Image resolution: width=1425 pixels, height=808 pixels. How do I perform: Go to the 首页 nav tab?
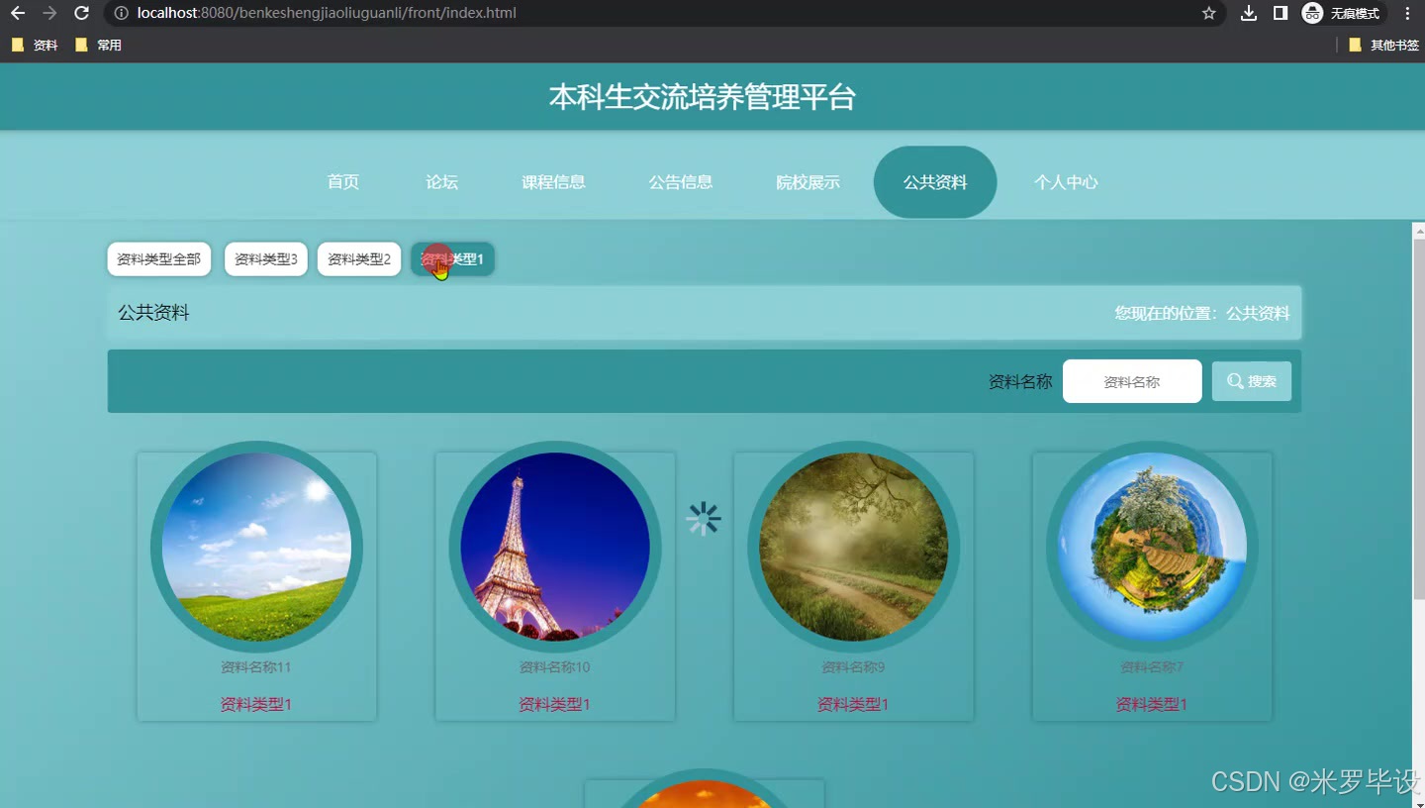point(343,182)
